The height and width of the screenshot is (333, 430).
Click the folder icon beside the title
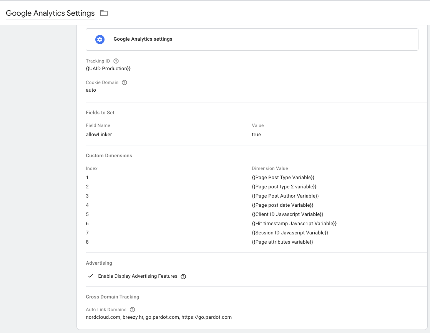coord(104,13)
